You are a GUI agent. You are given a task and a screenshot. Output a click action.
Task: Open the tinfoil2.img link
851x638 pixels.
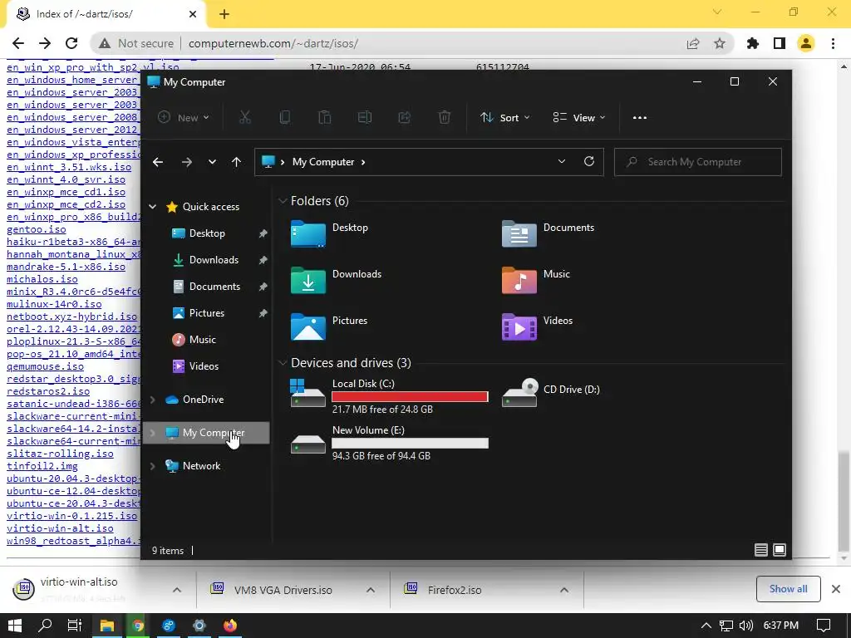(42, 466)
